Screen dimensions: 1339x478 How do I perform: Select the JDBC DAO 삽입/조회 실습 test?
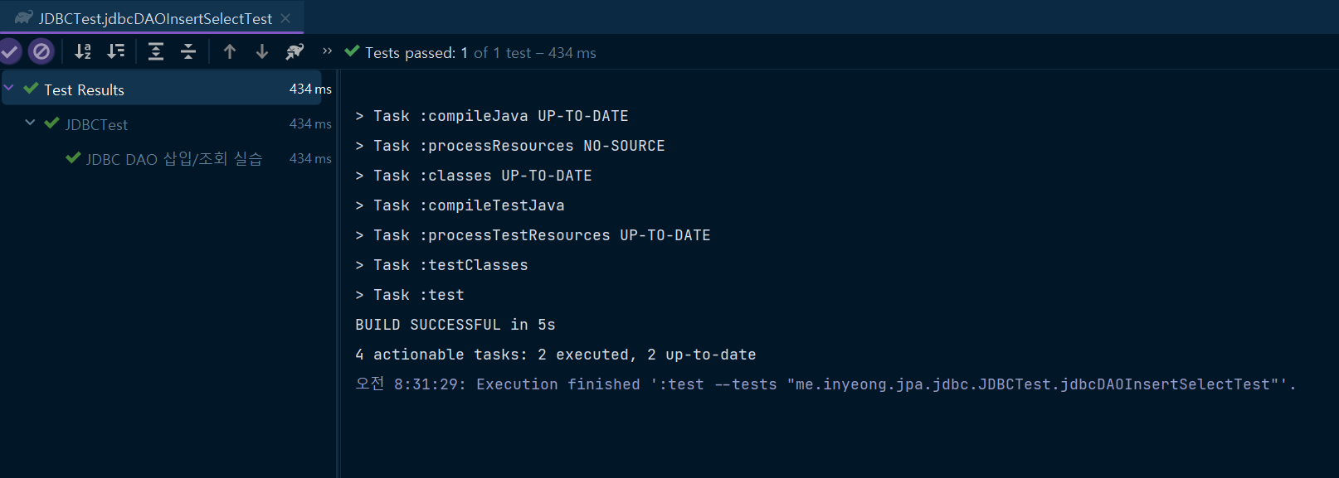point(174,159)
